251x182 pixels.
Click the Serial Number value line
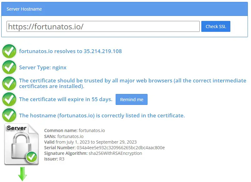tap(104, 148)
